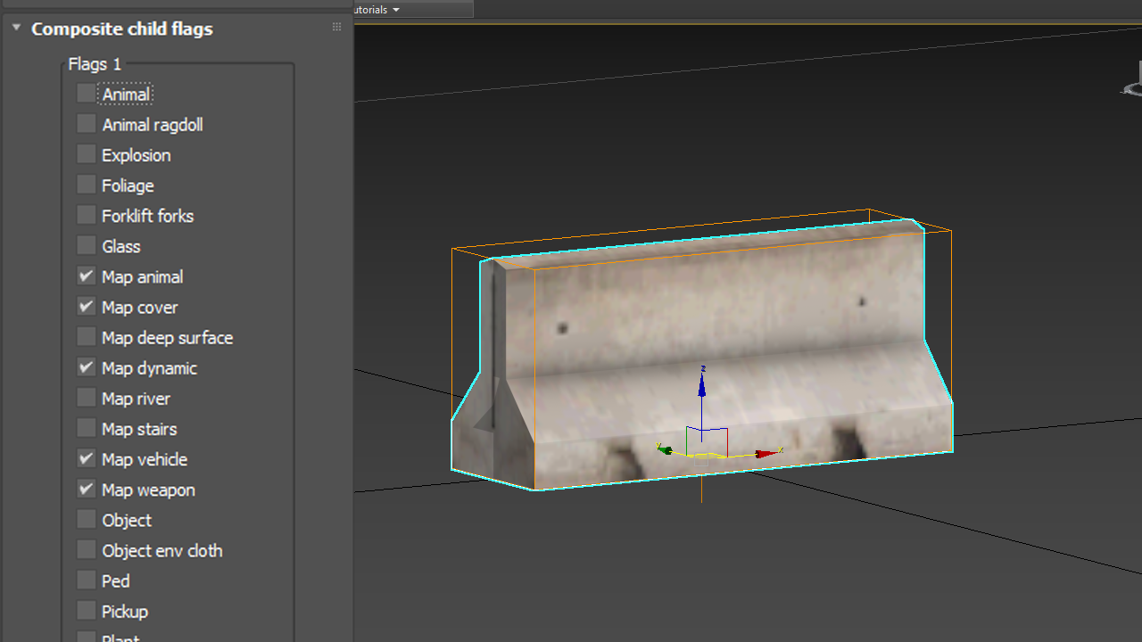1142x642 pixels.
Task: Enable the Map deep surface flag
Action: [86, 336]
